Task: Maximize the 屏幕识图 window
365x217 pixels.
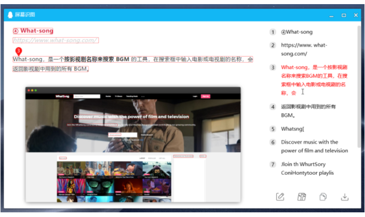Action: 344,16
